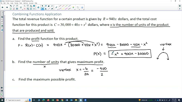Open Properties side tab
The width and height of the screenshot is (182, 102).
[2, 26]
